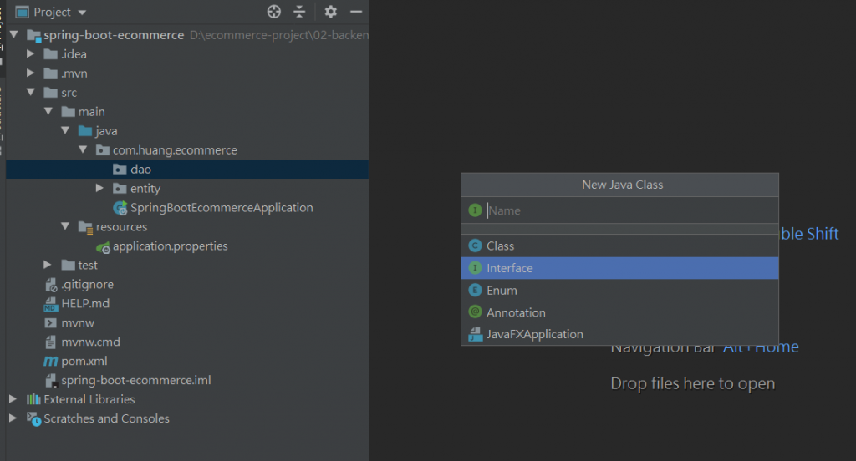Viewport: 856px width, 461px height.
Task: Click the SpringBootEcommerceApplication class icon
Action: point(120,208)
